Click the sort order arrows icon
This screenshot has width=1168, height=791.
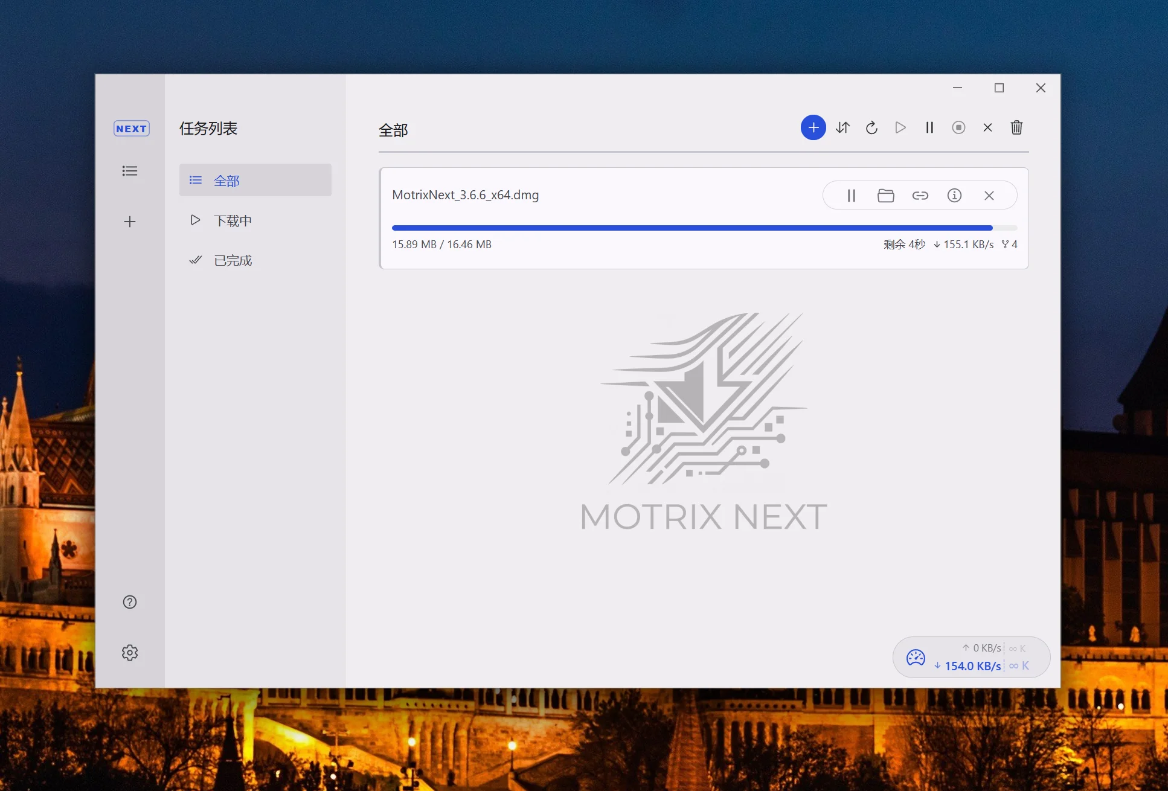click(842, 127)
